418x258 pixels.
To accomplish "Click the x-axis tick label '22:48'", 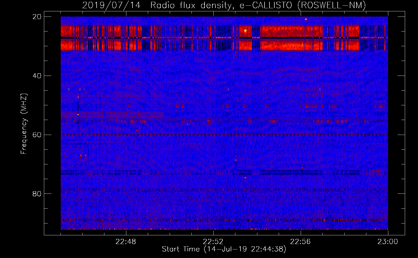I will [x=126, y=242].
